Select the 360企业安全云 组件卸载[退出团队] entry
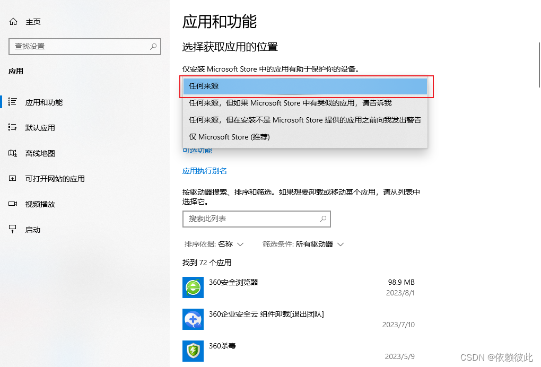 click(x=266, y=314)
